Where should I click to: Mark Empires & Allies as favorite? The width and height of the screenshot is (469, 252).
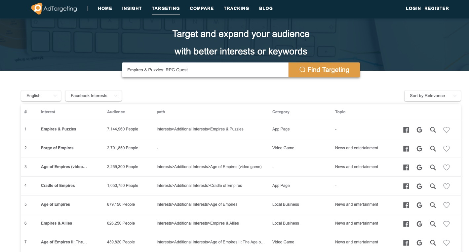click(x=447, y=224)
